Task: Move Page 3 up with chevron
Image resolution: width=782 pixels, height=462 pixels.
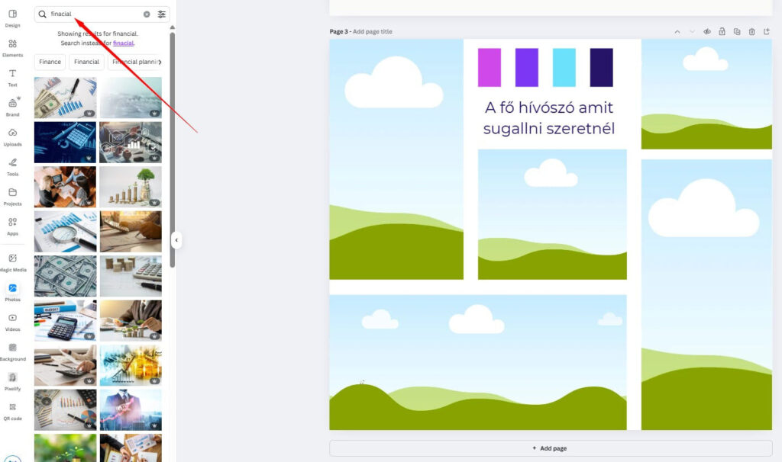Action: (677, 32)
